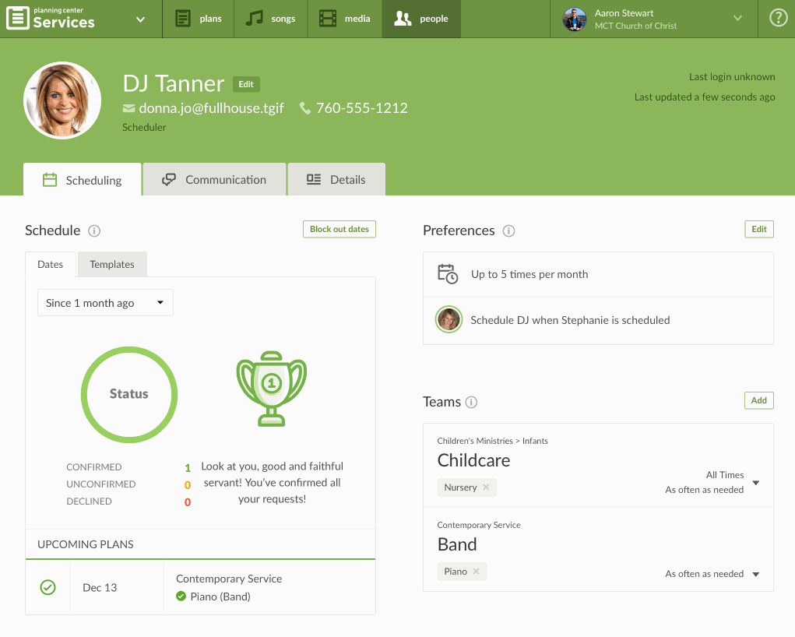
Task: Click the phone icon beside 760-555-1212
Action: click(305, 108)
